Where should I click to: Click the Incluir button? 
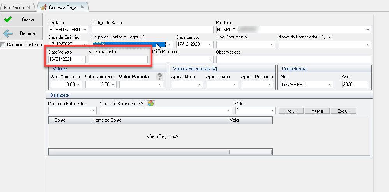point(291,111)
